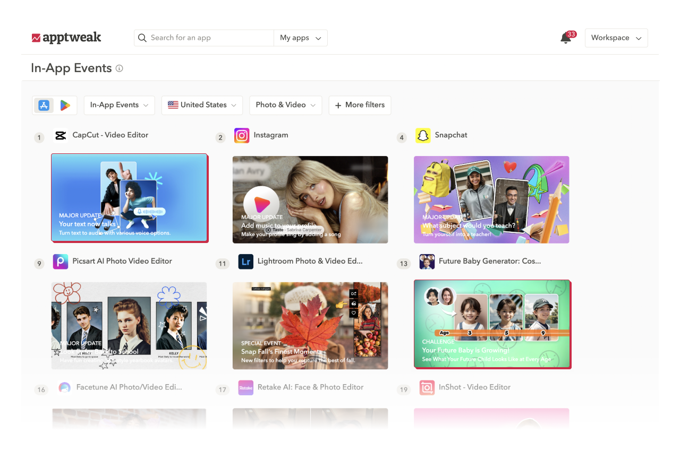The height and width of the screenshot is (451, 680).
Task: Open Instagram 'Add music to your profile' card
Action: pyautogui.click(x=310, y=200)
